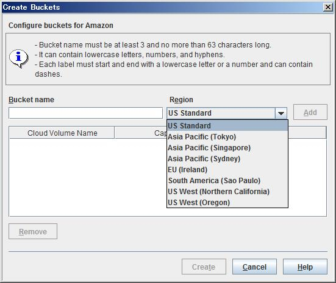Choose Asia Pacific (Tokyo) region
336x283 pixels.
227,137
